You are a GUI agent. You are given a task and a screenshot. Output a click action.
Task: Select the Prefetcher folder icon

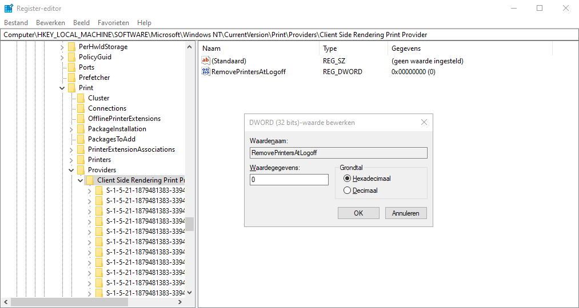71,78
